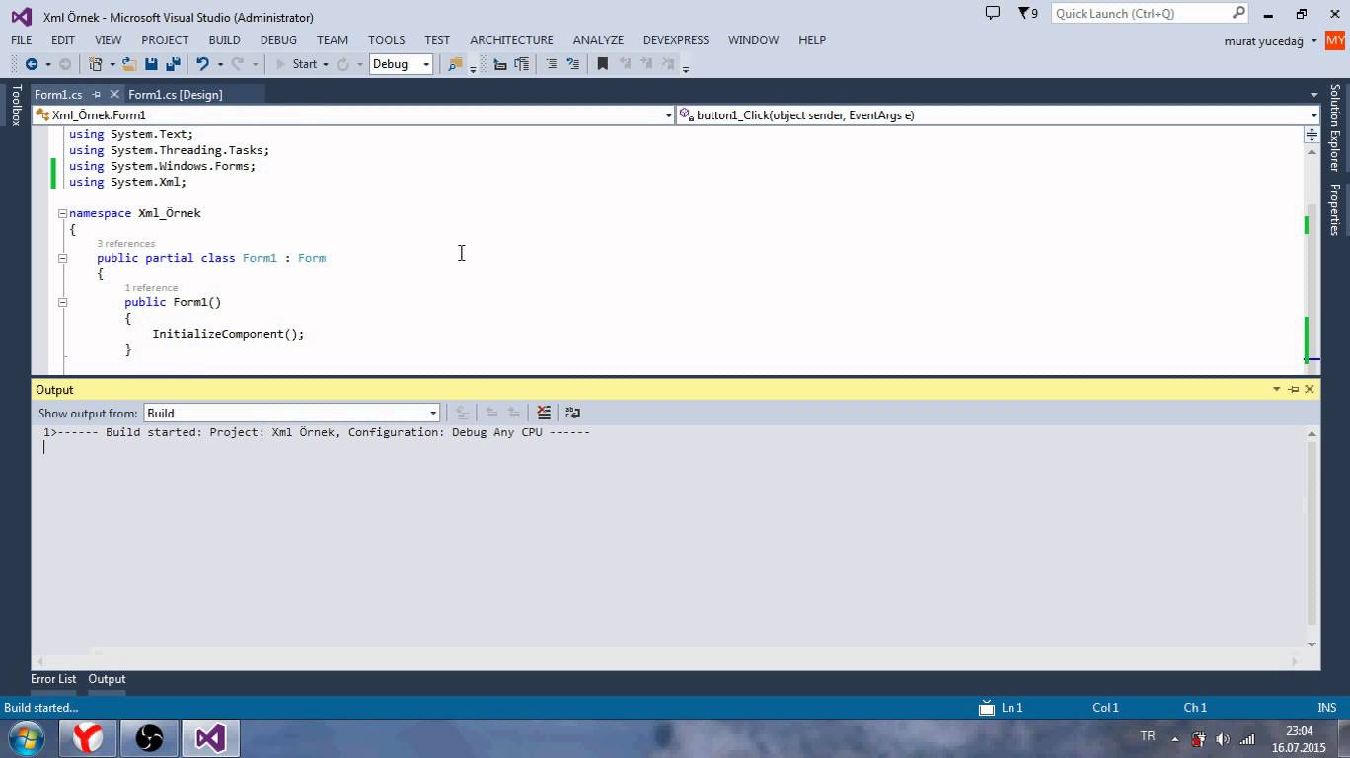Click the 1 reference CodeLens link
This screenshot has height=758, width=1350.
[x=151, y=287]
